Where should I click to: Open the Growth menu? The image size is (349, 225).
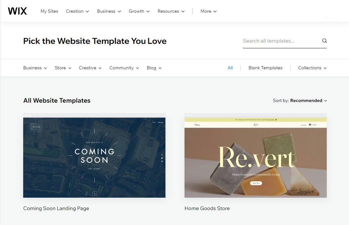click(x=139, y=11)
